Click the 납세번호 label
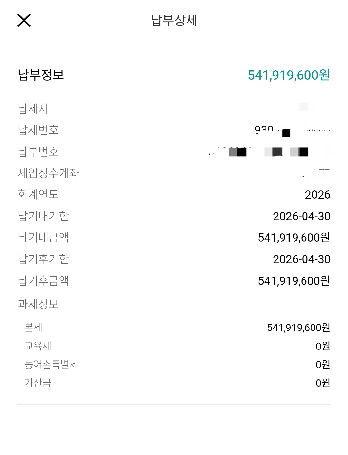 click(x=38, y=130)
